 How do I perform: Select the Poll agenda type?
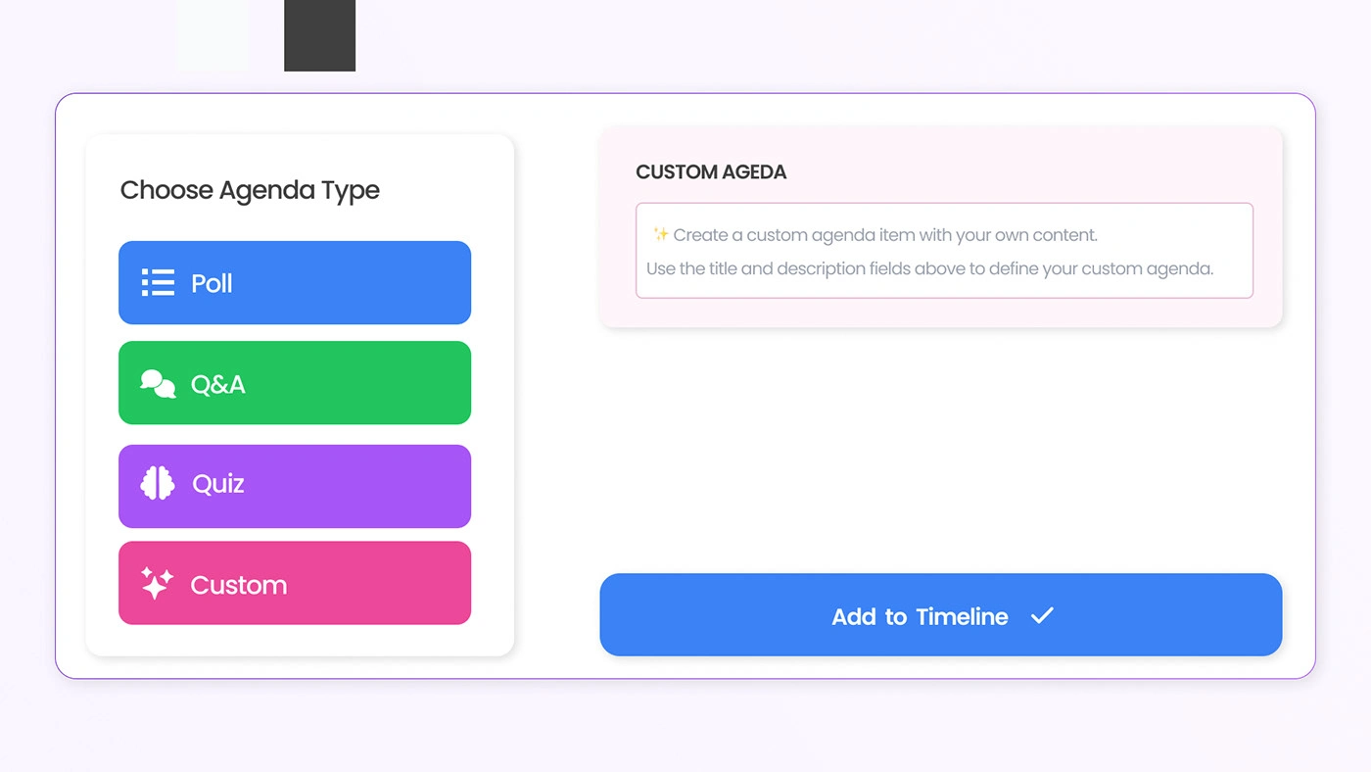[x=294, y=283]
